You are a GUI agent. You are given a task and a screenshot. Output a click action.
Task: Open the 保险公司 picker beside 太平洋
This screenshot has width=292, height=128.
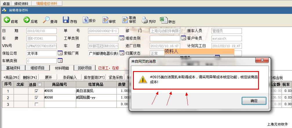pyautogui.click(x=60, y=53)
